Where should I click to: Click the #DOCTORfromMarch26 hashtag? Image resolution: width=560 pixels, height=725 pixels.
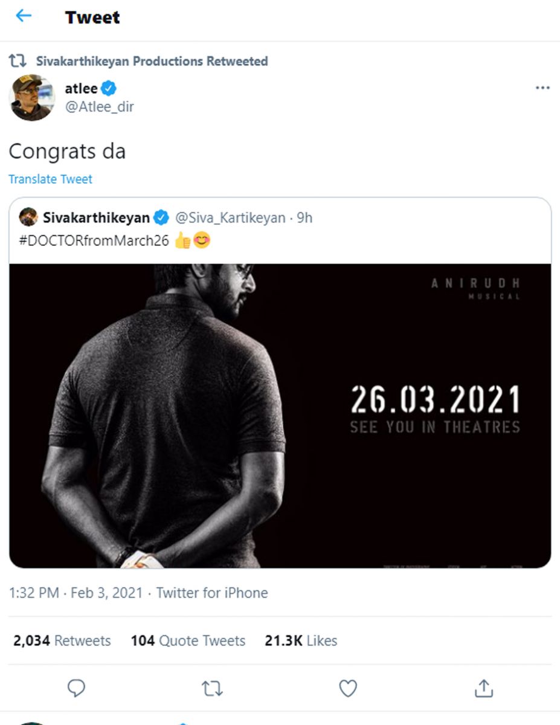point(94,240)
